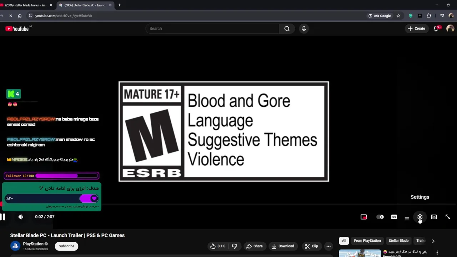This screenshot has height=257, width=457.
Task: Subscribe to the PlayStation channel
Action: [x=66, y=246]
